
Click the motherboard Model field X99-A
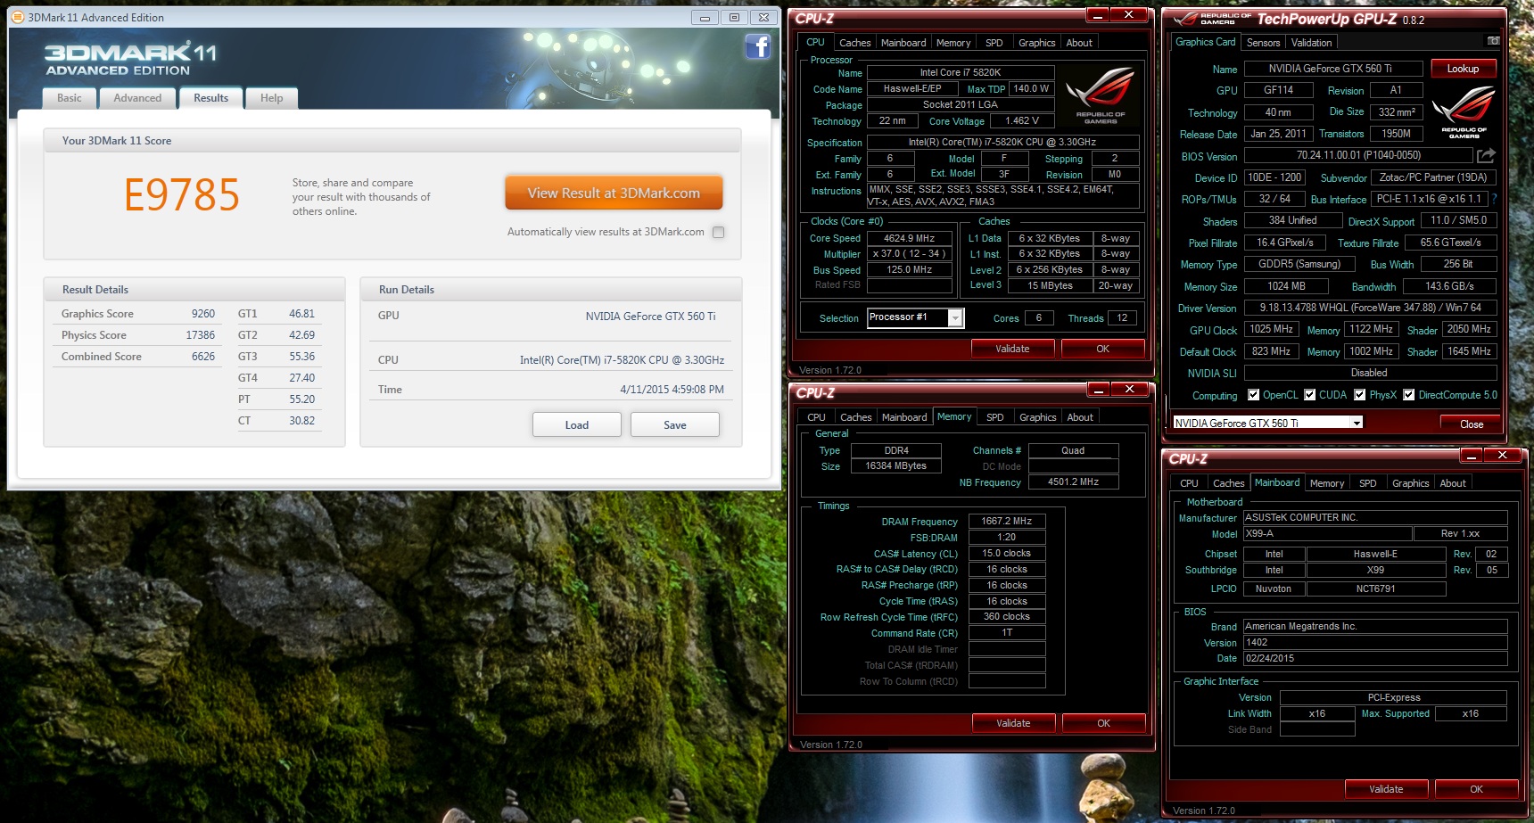tap(1327, 533)
